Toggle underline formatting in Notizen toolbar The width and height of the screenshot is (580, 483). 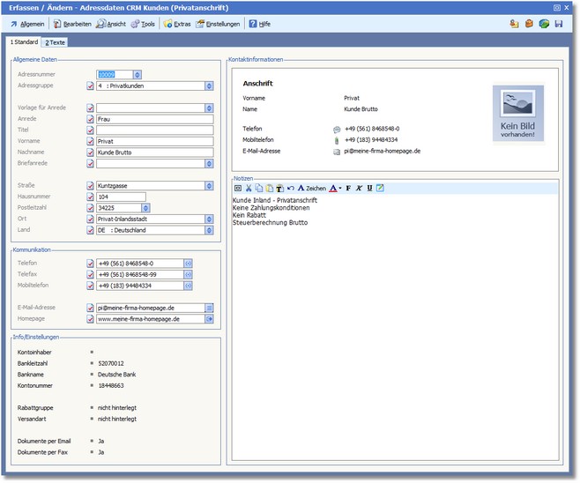pyautogui.click(x=369, y=188)
